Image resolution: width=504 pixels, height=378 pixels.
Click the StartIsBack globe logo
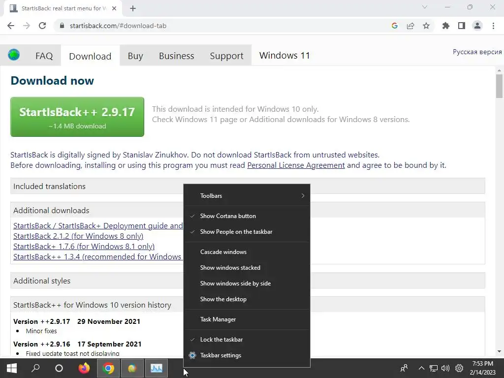point(14,55)
